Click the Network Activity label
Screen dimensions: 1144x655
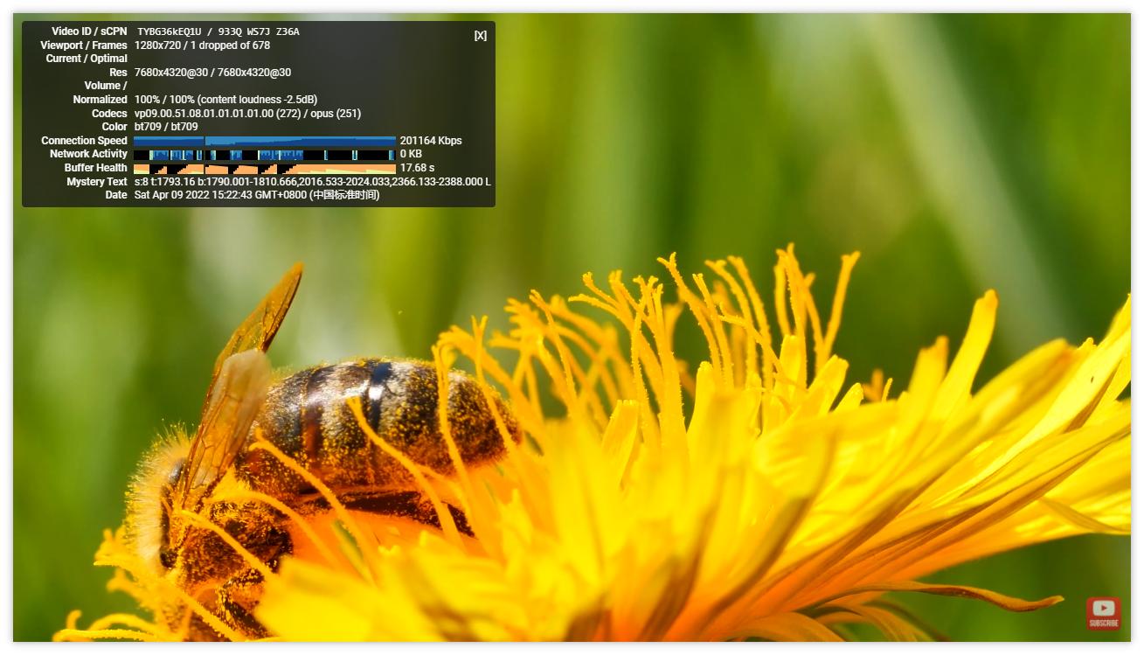point(88,154)
